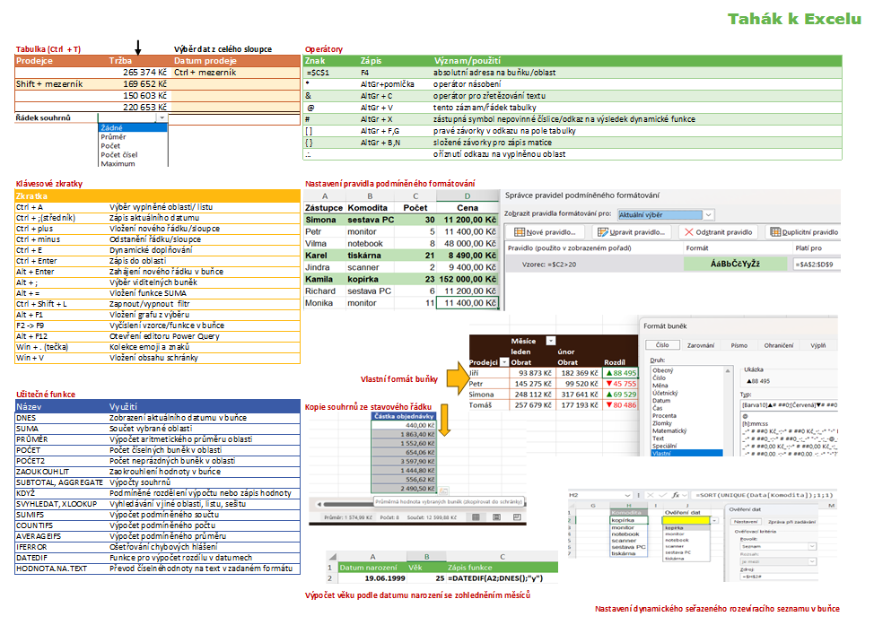The height and width of the screenshot is (625, 874).
Task: Click the fx Insert Function icon
Action: pyautogui.click(x=676, y=495)
